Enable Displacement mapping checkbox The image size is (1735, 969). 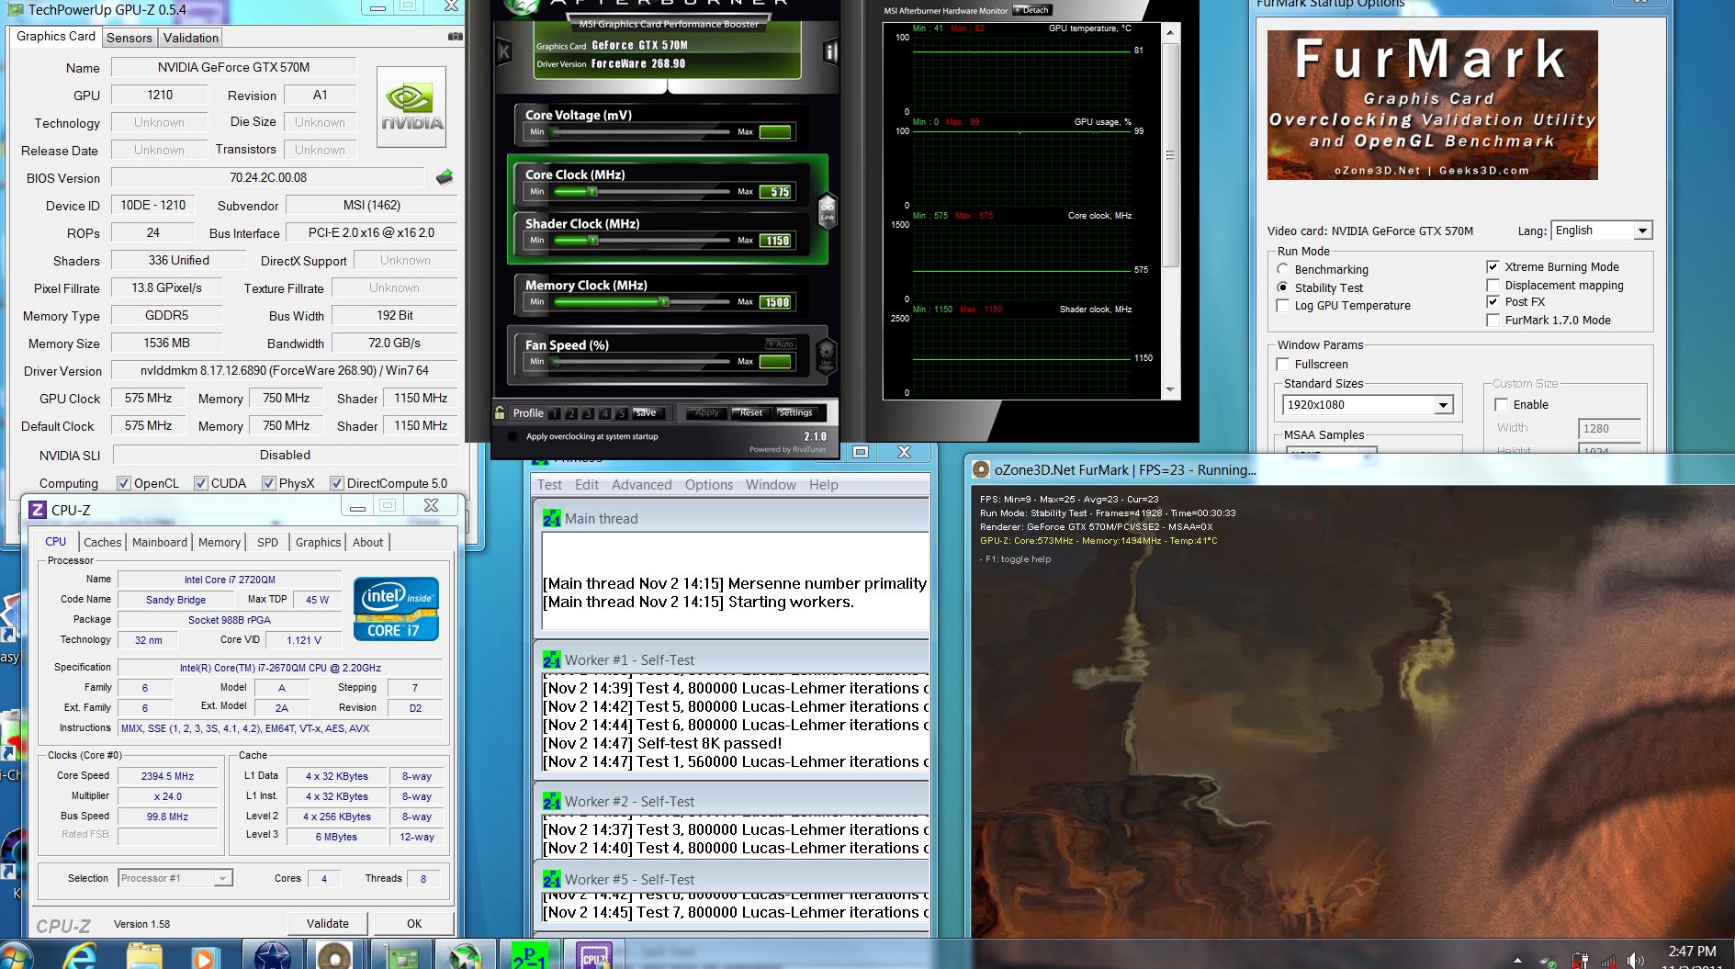coord(1493,285)
